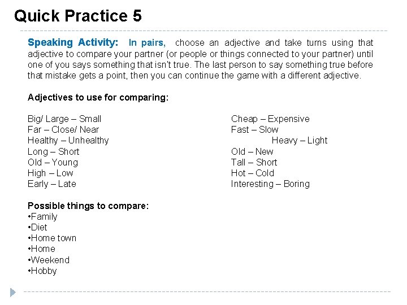The width and height of the screenshot is (407, 305).
Task: Click the "Early – Late" adjective pair
Action: [x=51, y=184]
